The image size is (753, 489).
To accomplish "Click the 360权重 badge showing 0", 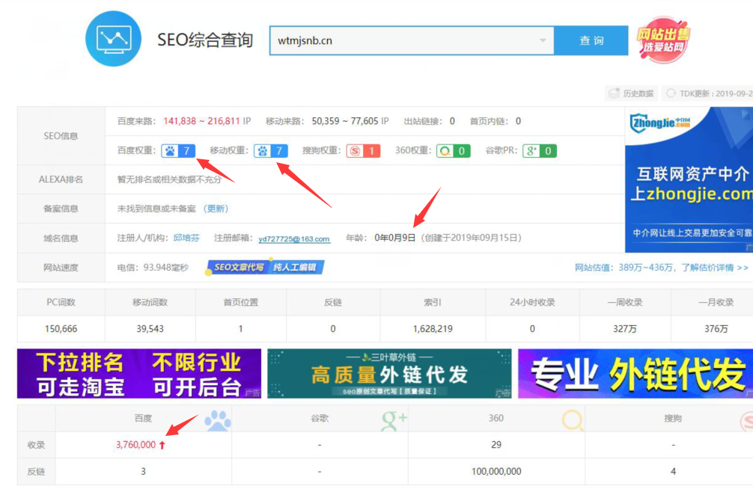I will (454, 151).
